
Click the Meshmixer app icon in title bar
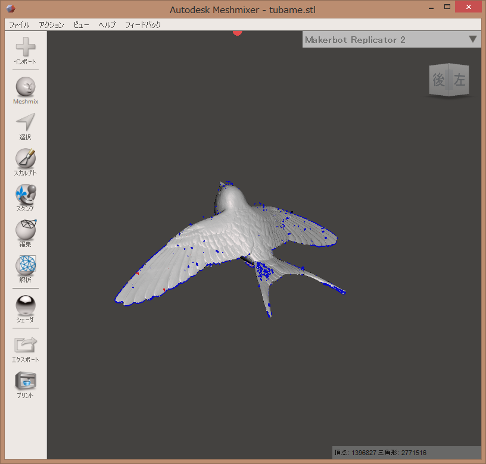pyautogui.click(x=11, y=9)
